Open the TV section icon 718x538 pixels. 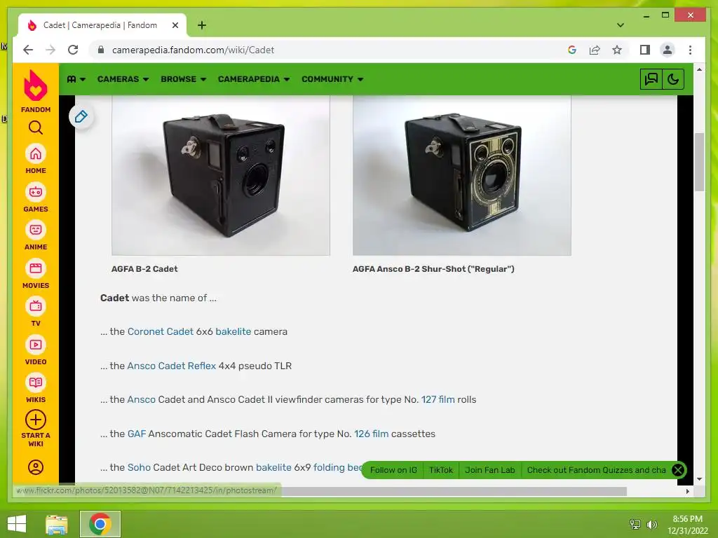[36, 307]
